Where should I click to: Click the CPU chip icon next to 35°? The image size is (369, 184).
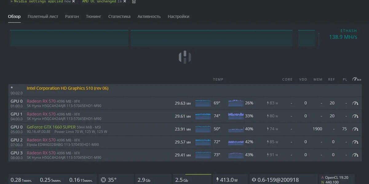coord(103,180)
